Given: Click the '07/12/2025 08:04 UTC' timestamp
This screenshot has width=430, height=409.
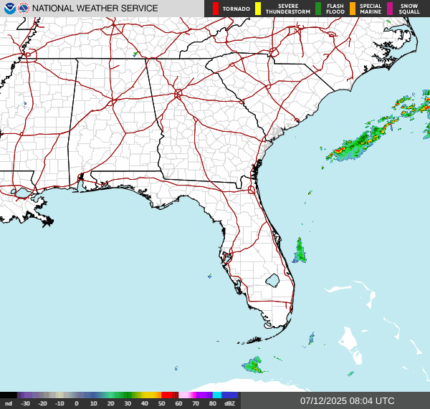Looking at the screenshot, I should click(x=347, y=401).
